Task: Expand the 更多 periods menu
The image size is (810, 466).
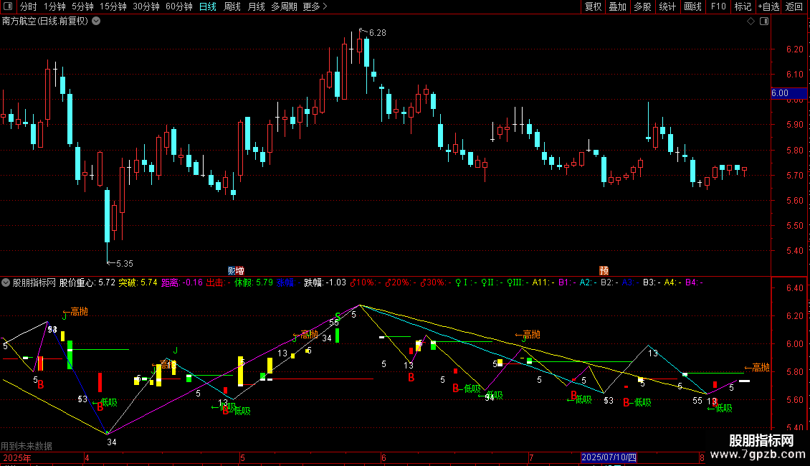Action: pyautogui.click(x=315, y=6)
